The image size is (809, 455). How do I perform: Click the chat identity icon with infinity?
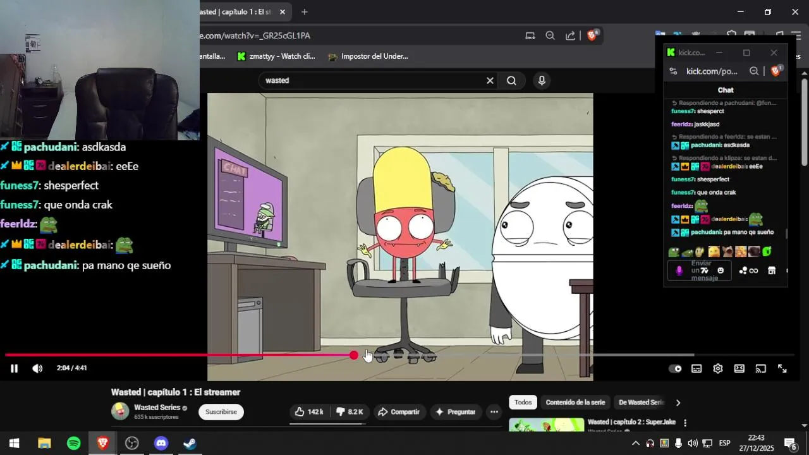[748, 270]
